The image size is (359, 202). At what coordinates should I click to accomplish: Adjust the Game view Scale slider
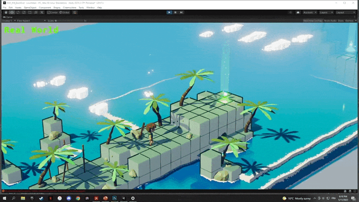[x=70, y=21]
